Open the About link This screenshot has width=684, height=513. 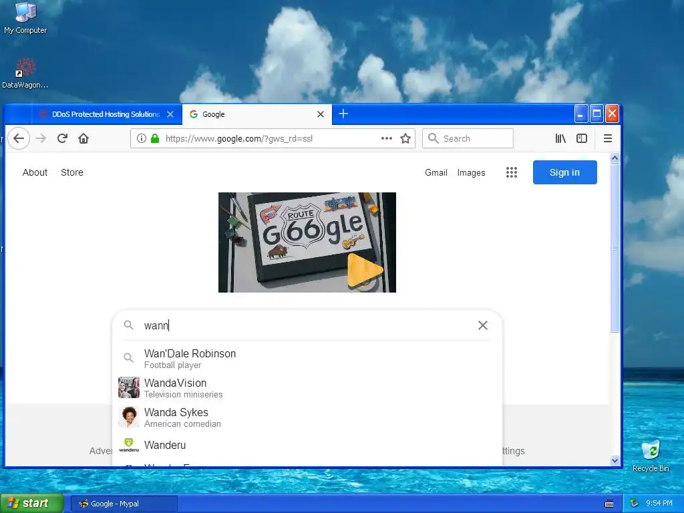click(35, 172)
